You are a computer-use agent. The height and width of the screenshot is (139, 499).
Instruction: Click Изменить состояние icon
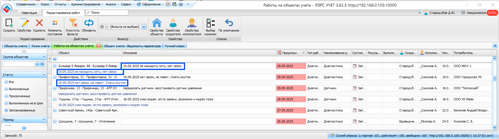(x=55, y=23)
